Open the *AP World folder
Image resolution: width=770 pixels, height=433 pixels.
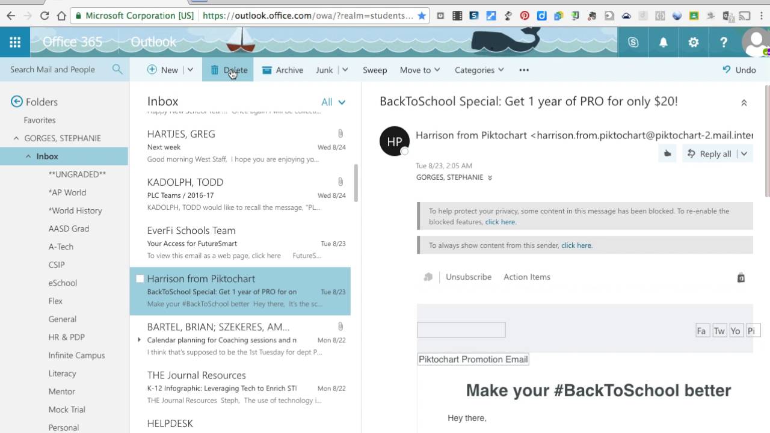point(67,192)
